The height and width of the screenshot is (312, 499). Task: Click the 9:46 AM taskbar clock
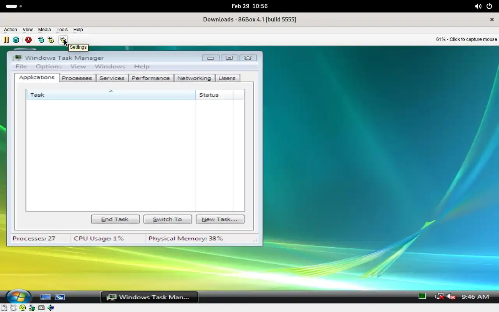pyautogui.click(x=475, y=297)
